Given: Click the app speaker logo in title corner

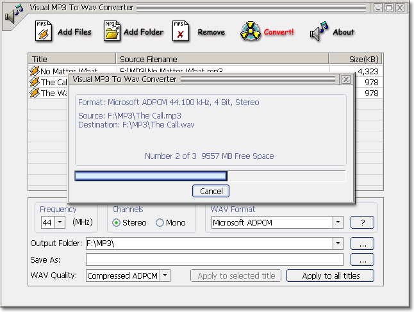Looking at the screenshot, I should click(x=13, y=14).
